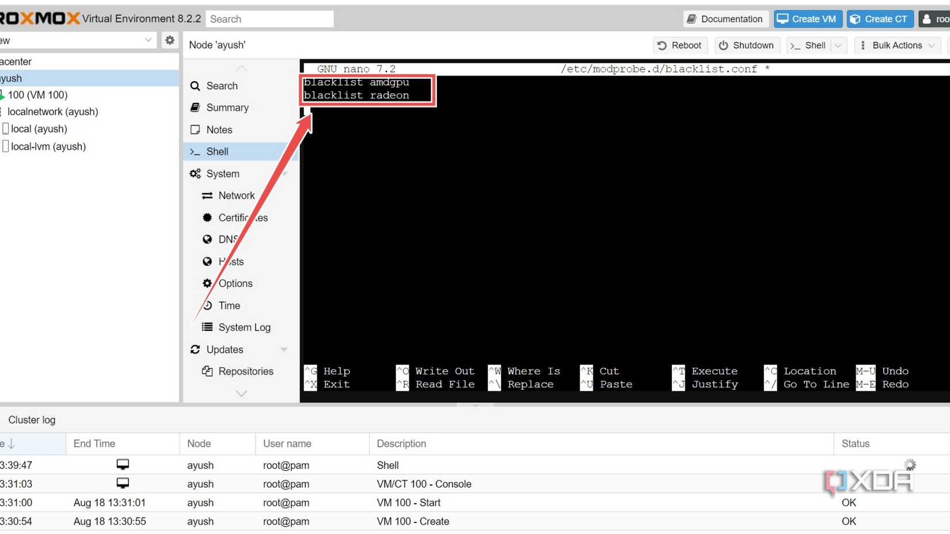The width and height of the screenshot is (950, 534).
Task: Click the gear settings icon beside view selector
Action: coord(169,40)
